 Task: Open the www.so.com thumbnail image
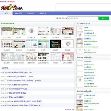point(80,29)
